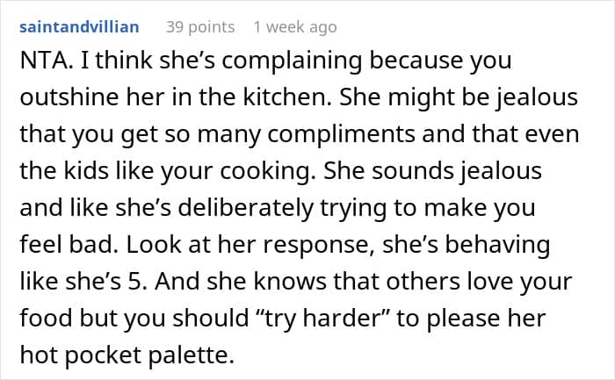Click the word food in the comment
The width and height of the screenshot is (615, 380).
coord(46,318)
